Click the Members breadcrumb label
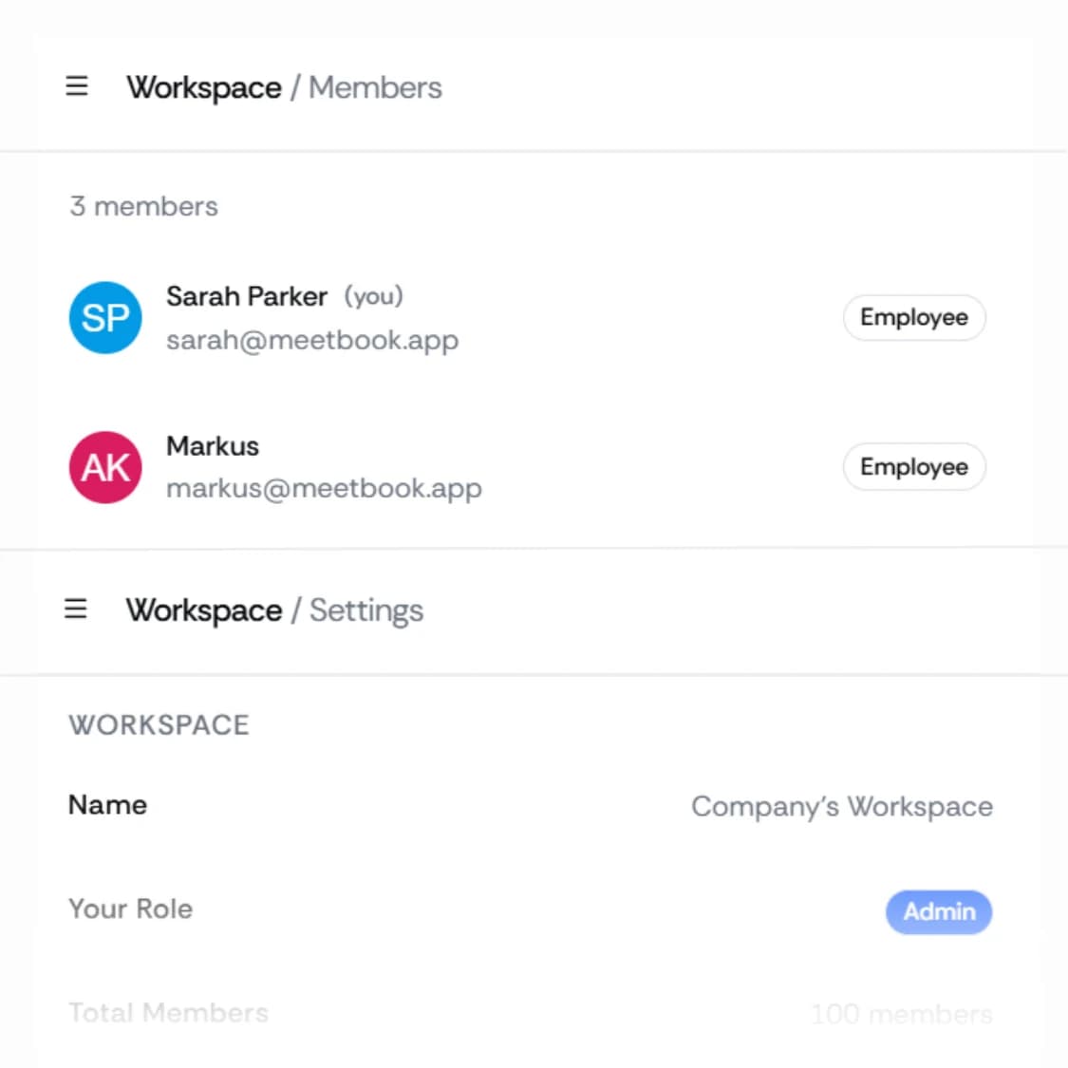 pos(375,88)
